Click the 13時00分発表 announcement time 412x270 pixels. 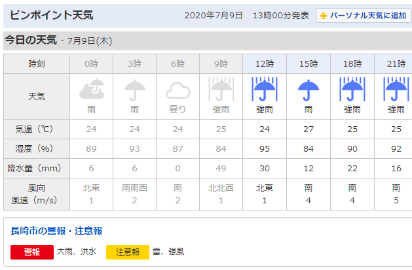(280, 16)
